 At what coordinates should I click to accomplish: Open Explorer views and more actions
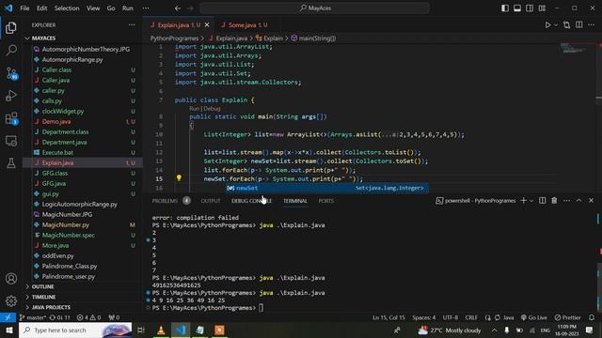tap(132, 25)
